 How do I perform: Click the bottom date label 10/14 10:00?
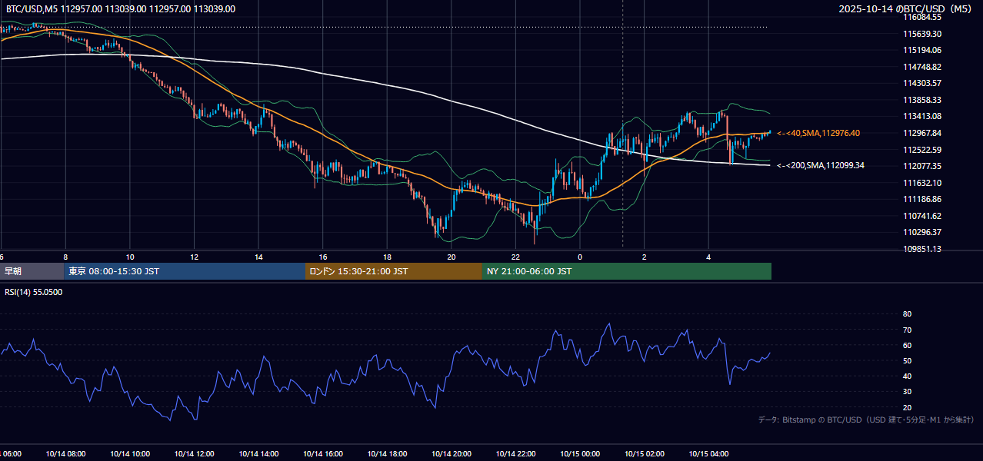(130, 454)
